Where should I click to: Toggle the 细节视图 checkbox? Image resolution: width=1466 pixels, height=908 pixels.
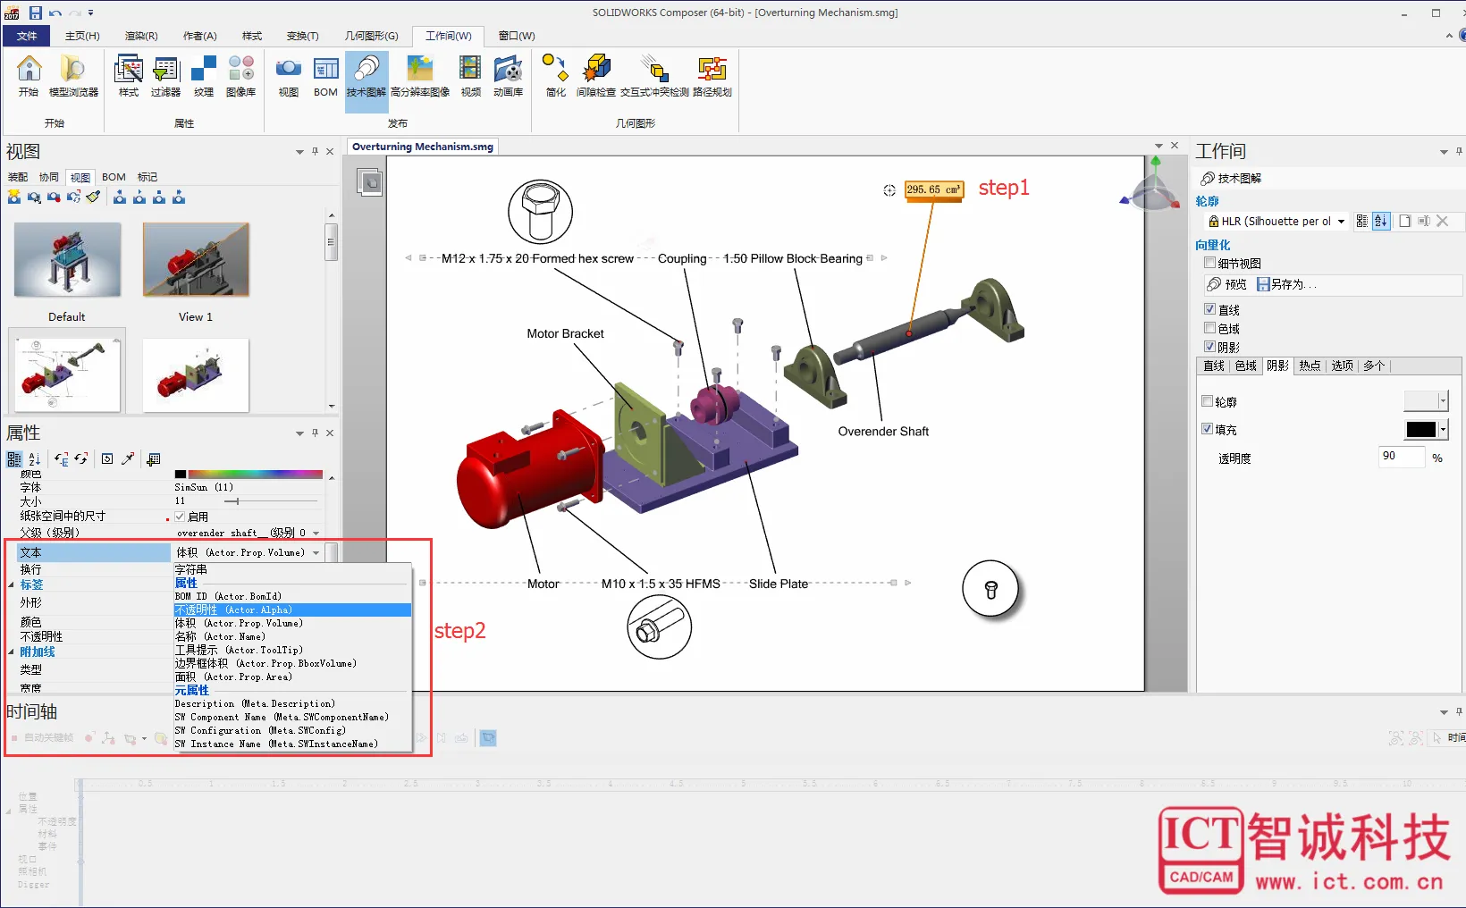(x=1209, y=263)
